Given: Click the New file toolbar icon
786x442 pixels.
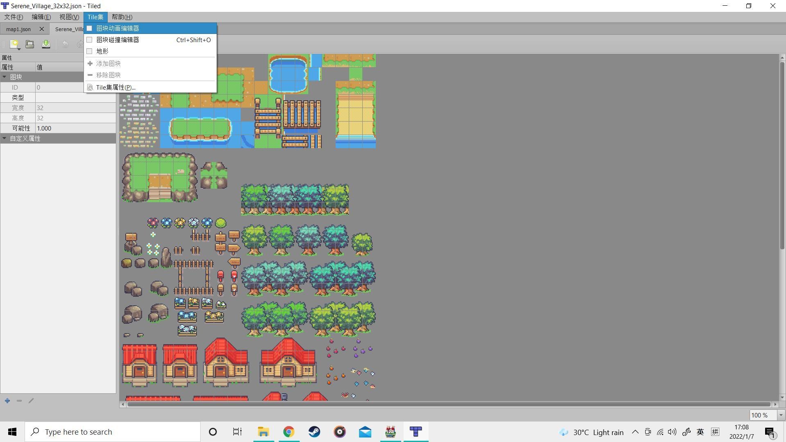Looking at the screenshot, I should (x=14, y=44).
